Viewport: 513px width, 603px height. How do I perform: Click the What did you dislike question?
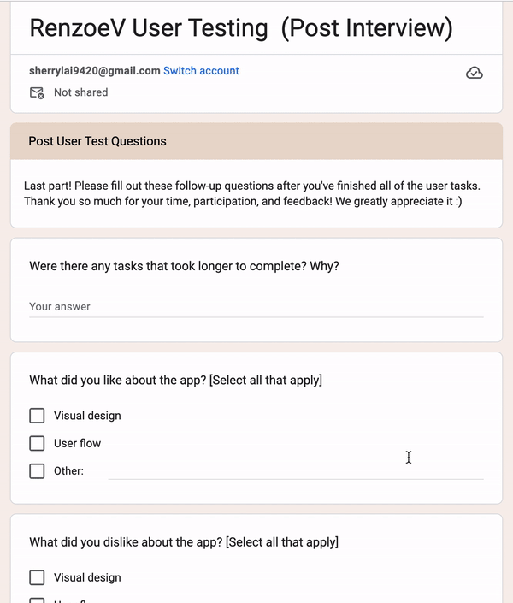click(184, 542)
